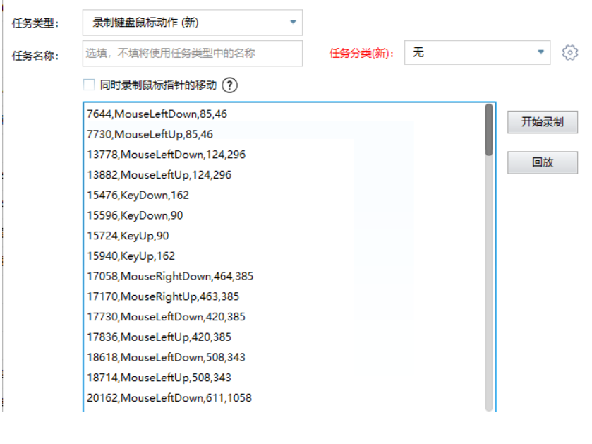Viewport: 592px width, 444px height.
Task: Click inside the 任务名称 input field
Action: point(191,54)
